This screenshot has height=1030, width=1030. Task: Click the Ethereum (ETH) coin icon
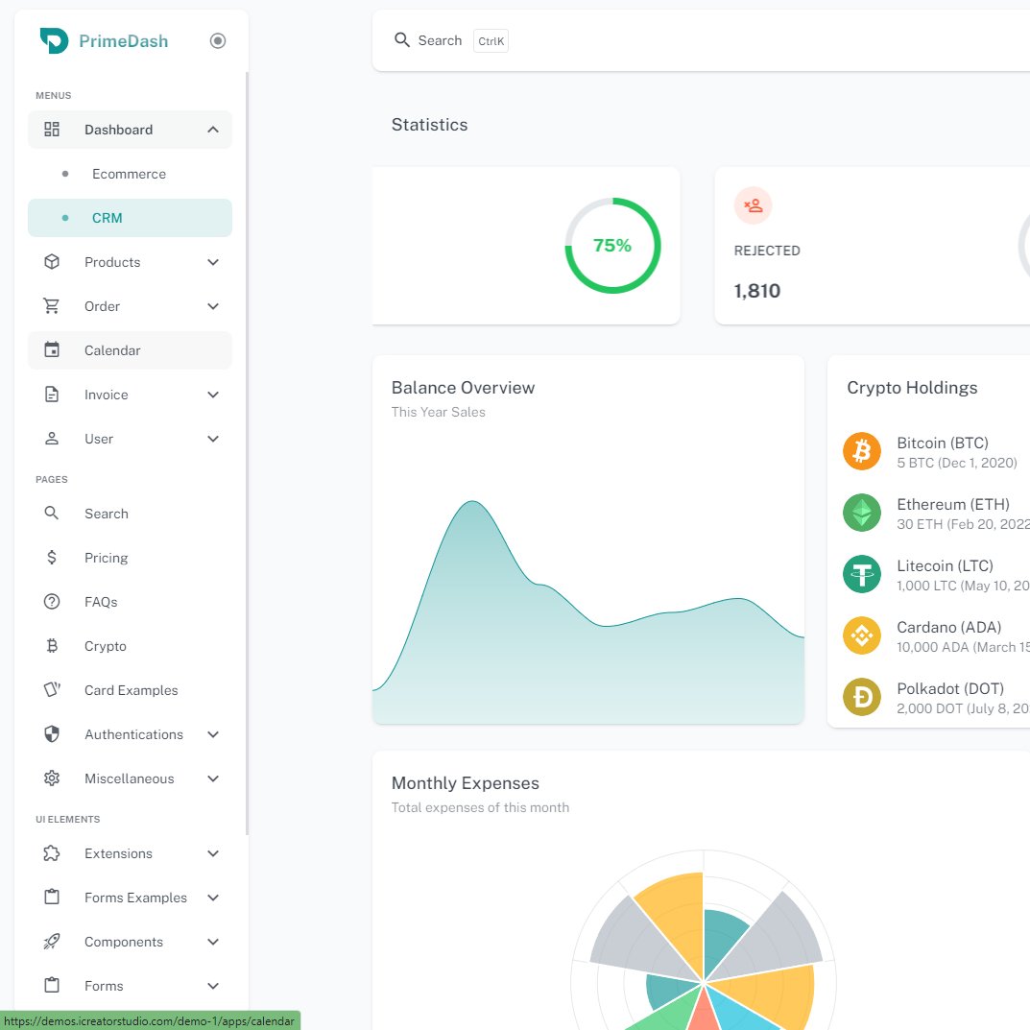click(862, 513)
